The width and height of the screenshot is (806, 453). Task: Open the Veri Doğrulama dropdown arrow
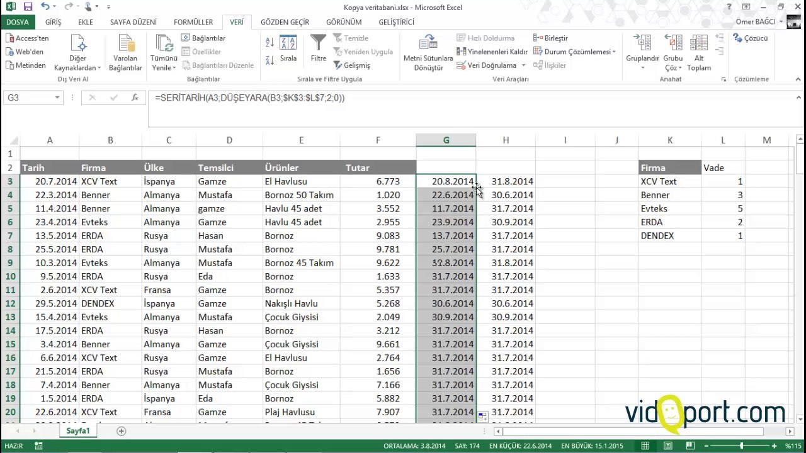point(523,65)
